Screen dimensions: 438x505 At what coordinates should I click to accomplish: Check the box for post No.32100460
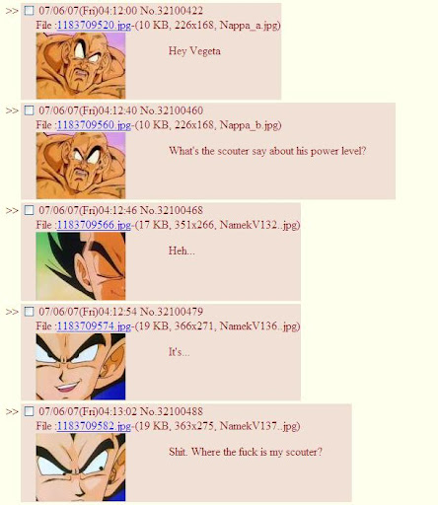(x=30, y=110)
